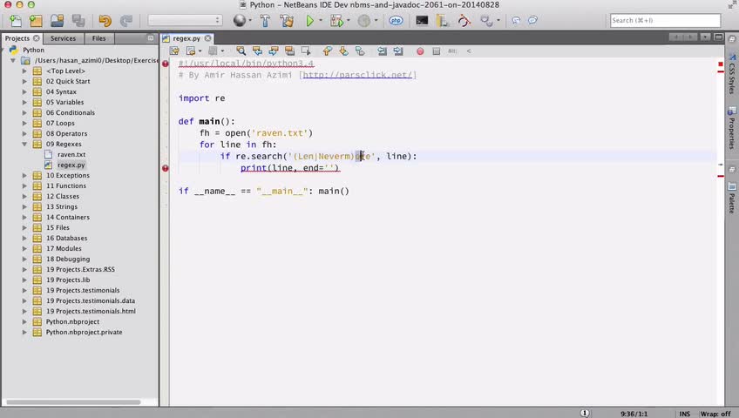This screenshot has width=739, height=418.
Task: Select the regex.py editor tab
Action: point(186,38)
